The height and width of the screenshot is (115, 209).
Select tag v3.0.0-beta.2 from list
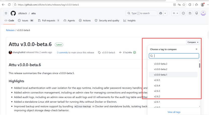click(173, 69)
